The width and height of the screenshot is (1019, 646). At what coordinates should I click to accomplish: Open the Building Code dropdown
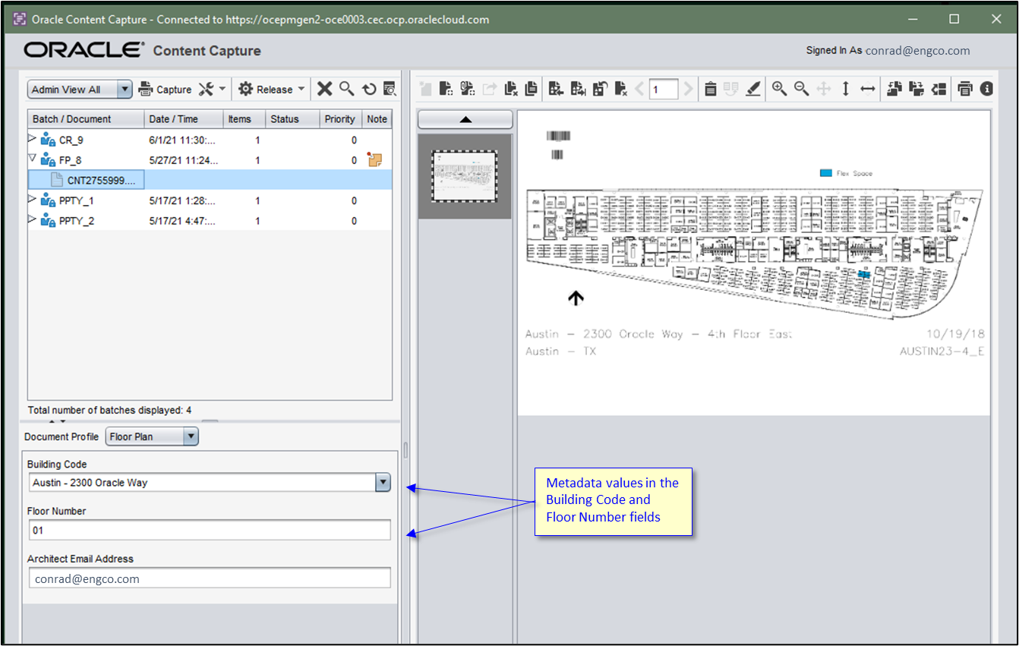tap(383, 482)
